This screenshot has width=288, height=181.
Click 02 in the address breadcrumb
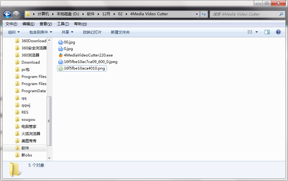pos(120,14)
